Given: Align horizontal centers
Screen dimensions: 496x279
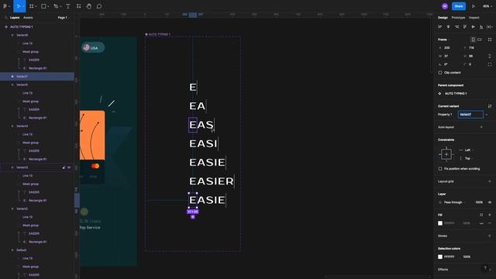Looking at the screenshot, I should (448, 27).
